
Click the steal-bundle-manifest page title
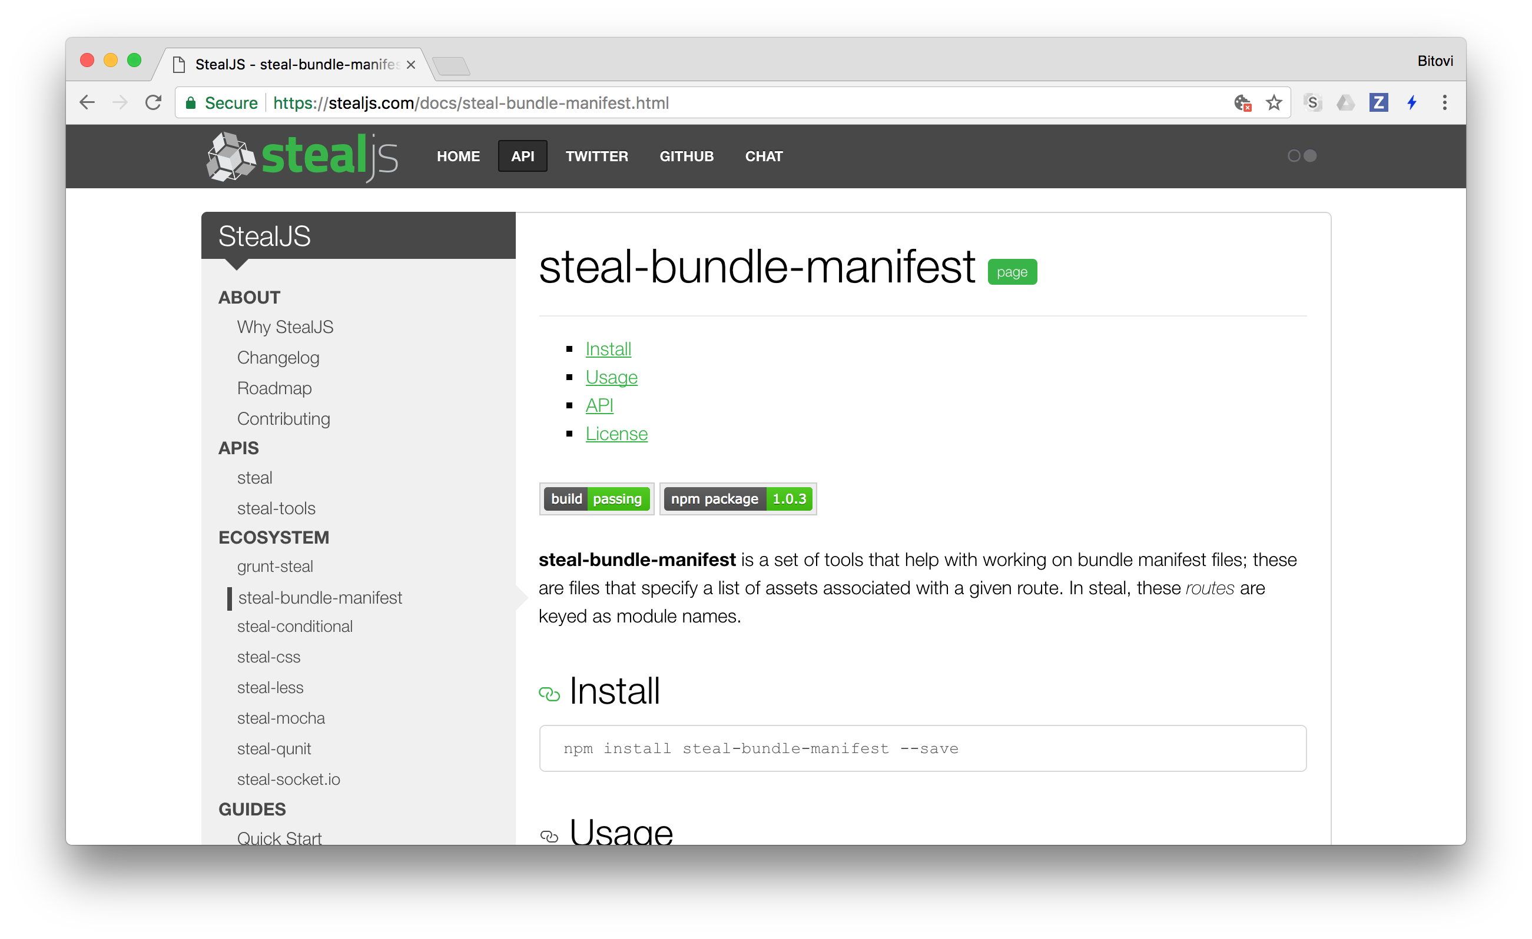[757, 267]
